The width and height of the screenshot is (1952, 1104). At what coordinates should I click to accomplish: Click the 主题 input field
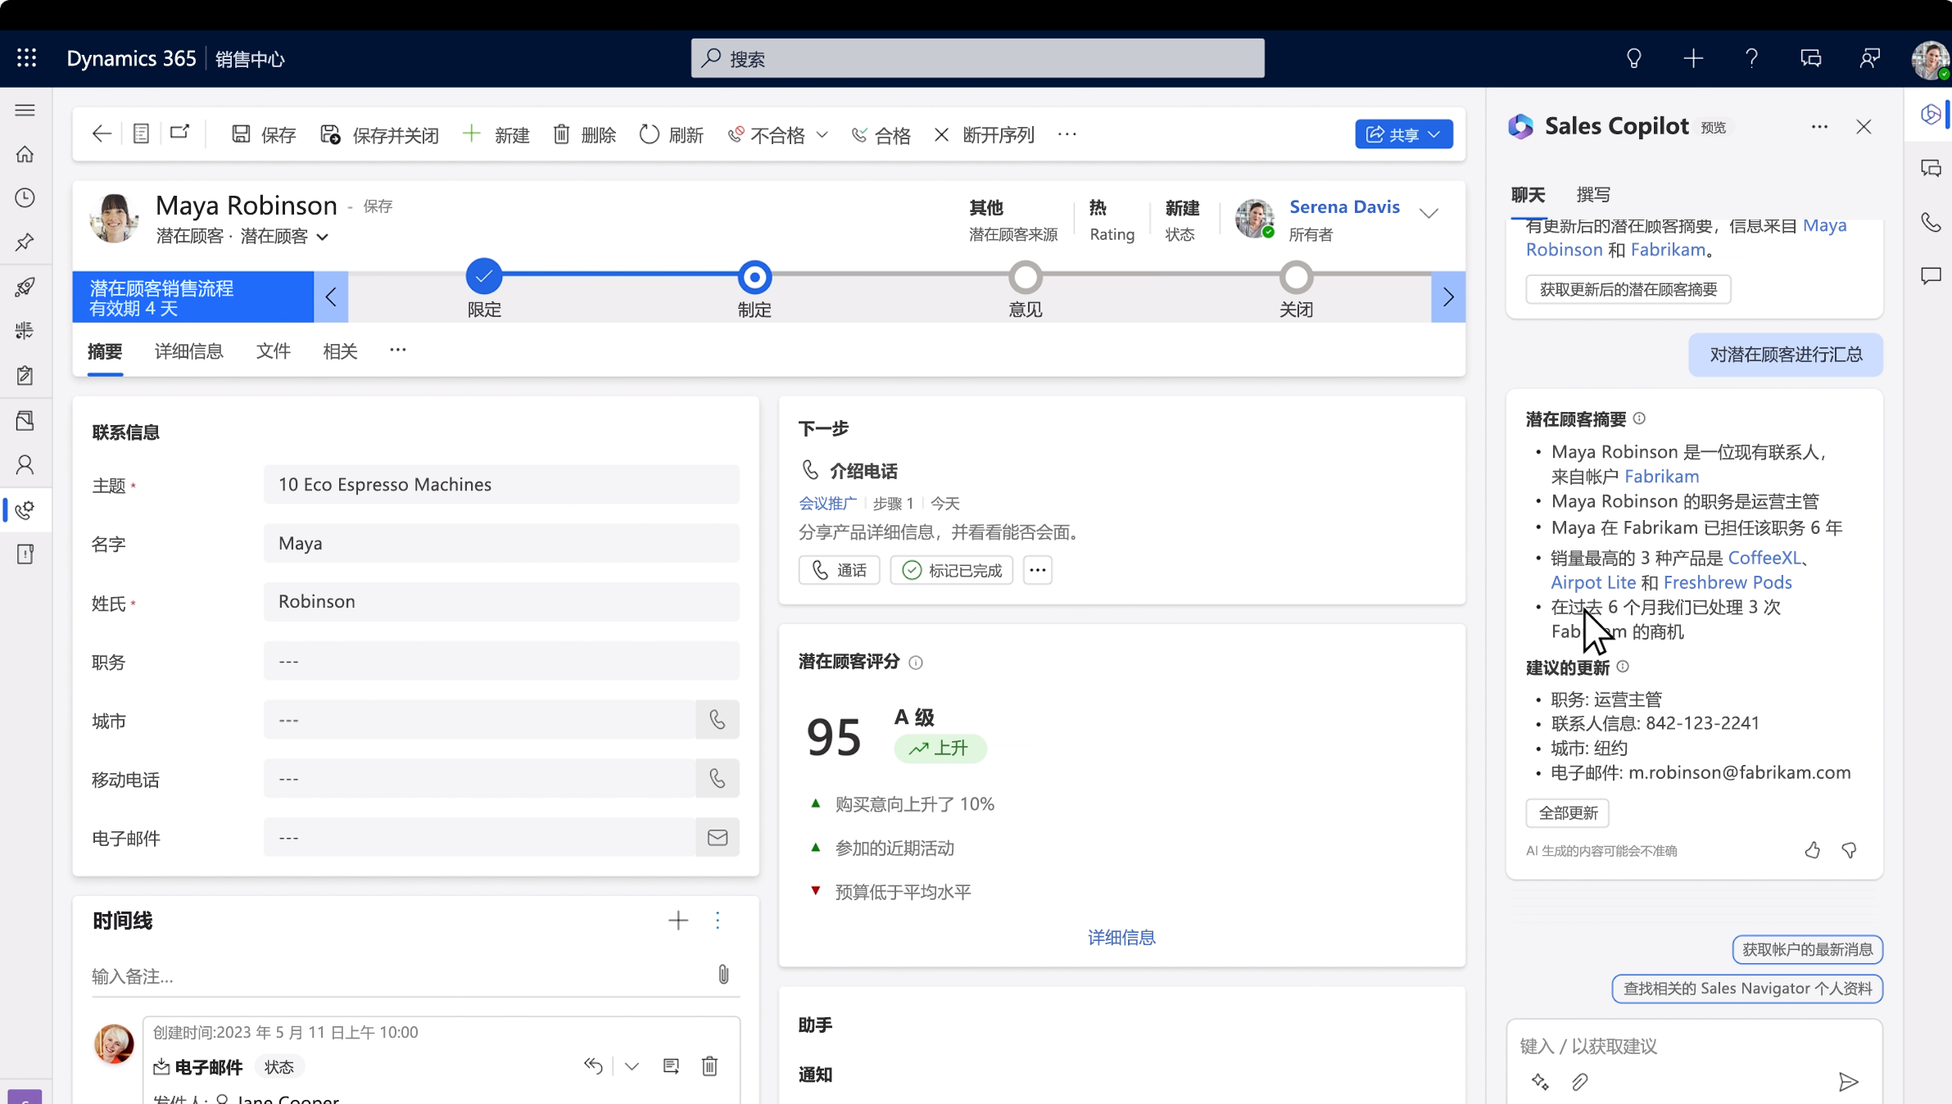point(501,484)
